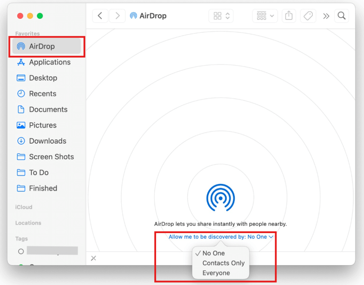Click the Locations section header

(28, 223)
